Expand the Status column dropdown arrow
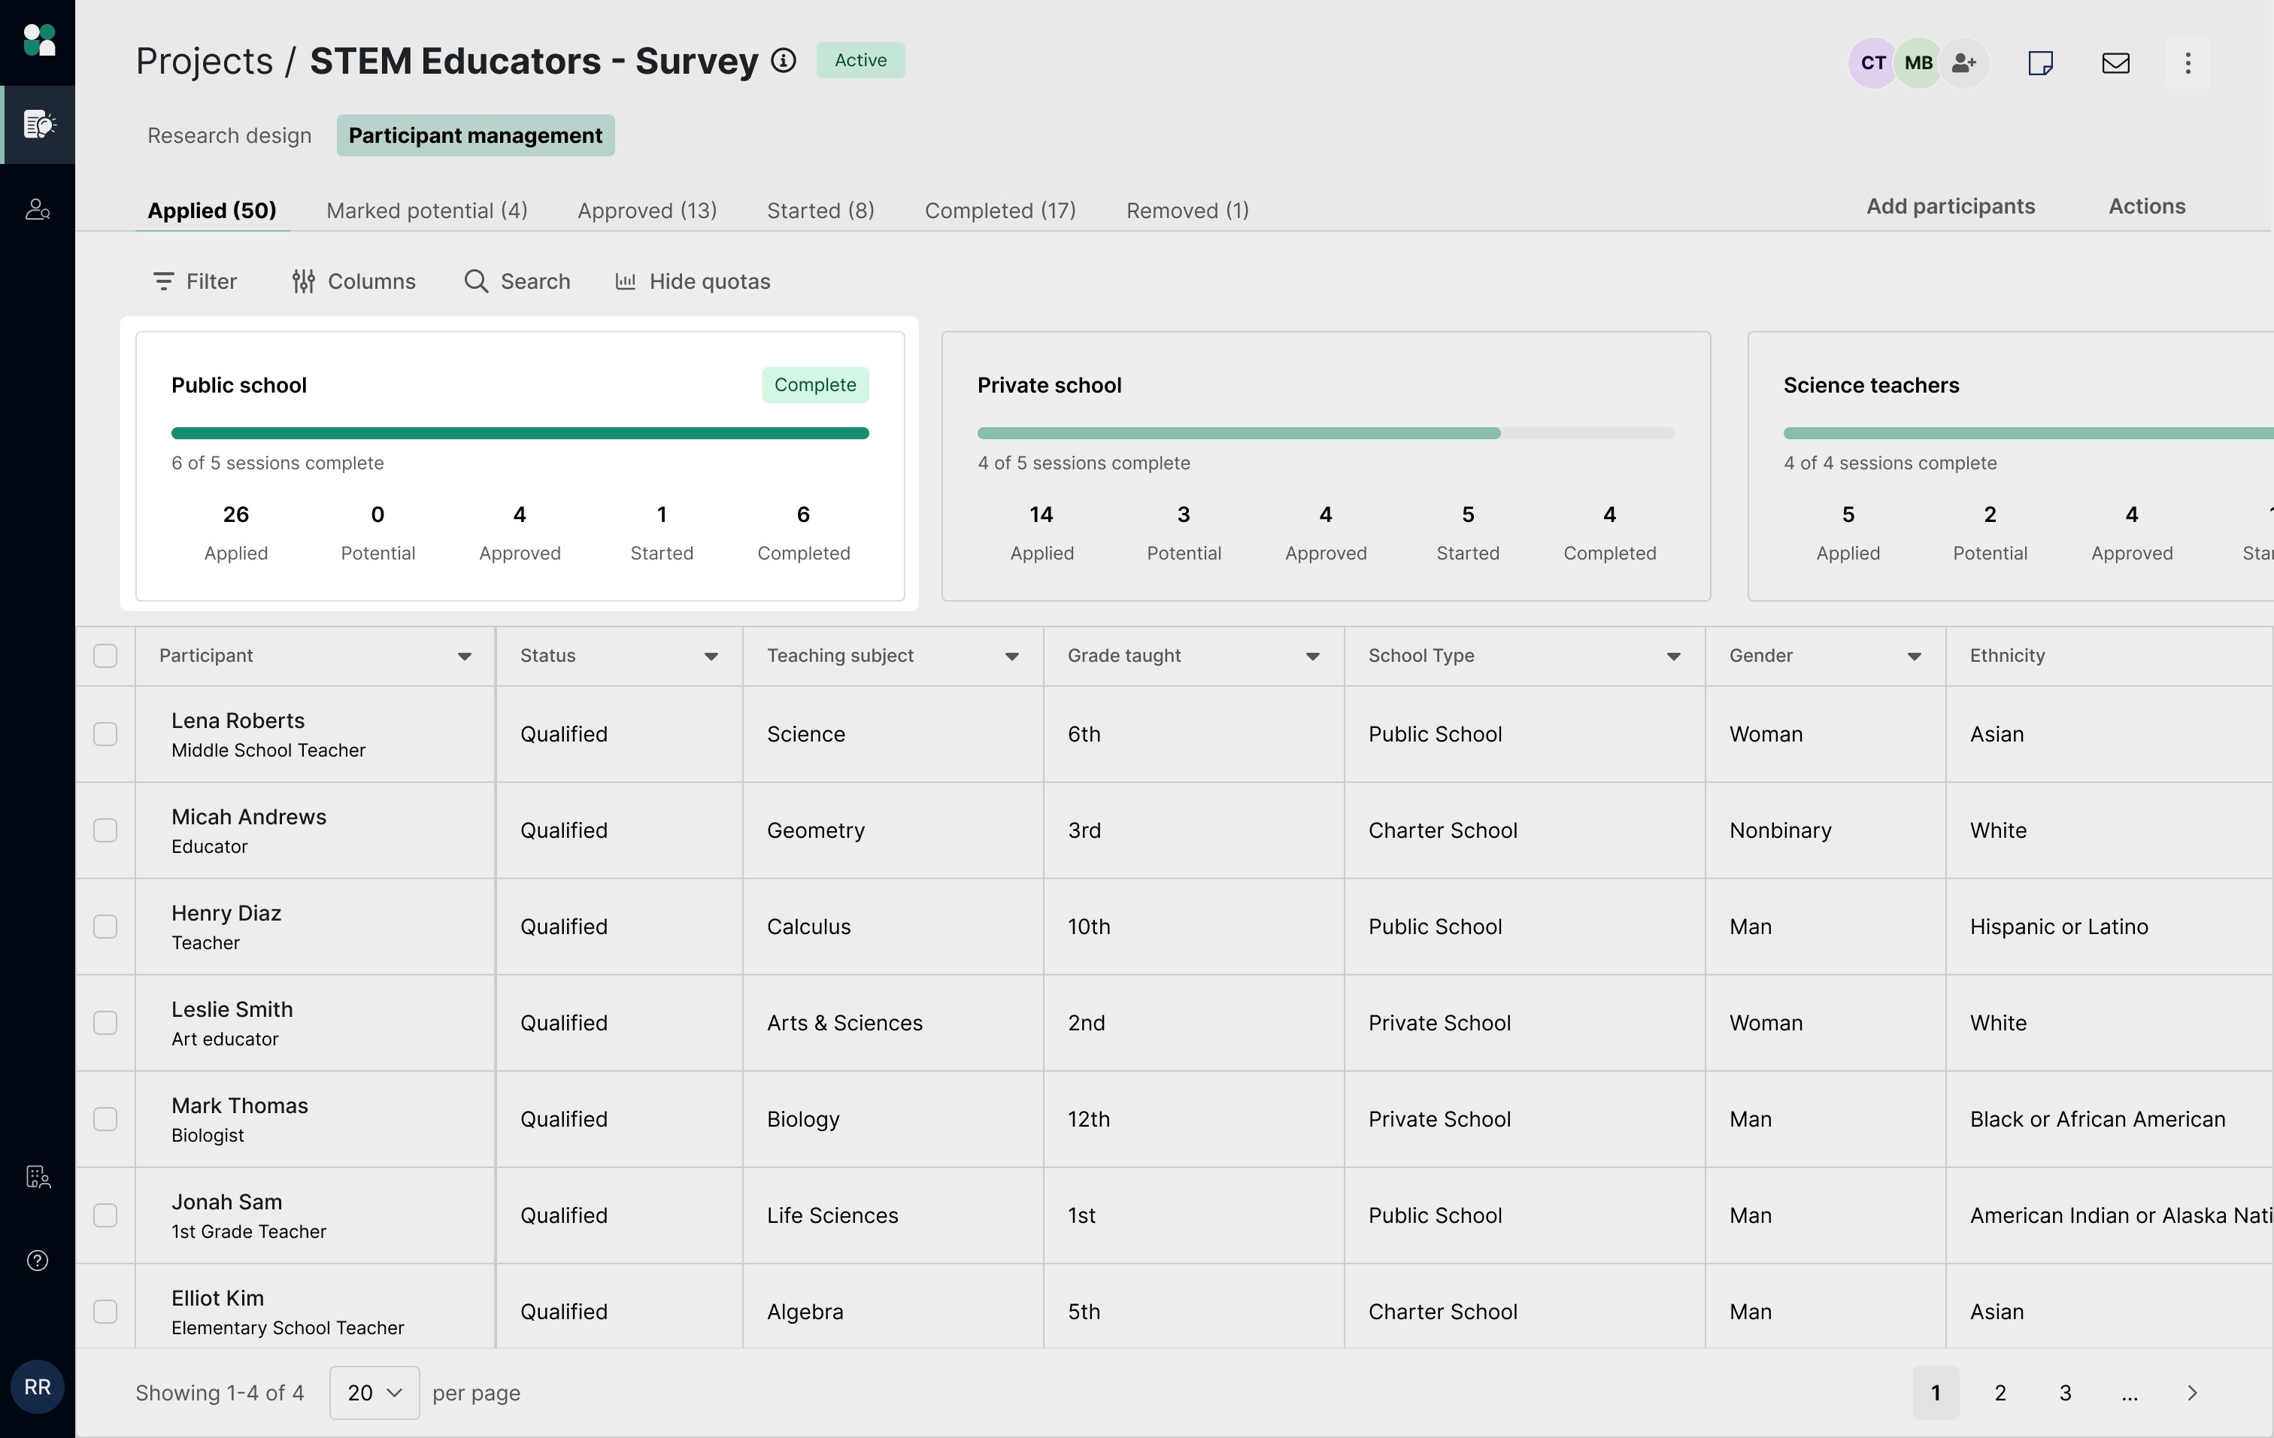 coord(711,657)
